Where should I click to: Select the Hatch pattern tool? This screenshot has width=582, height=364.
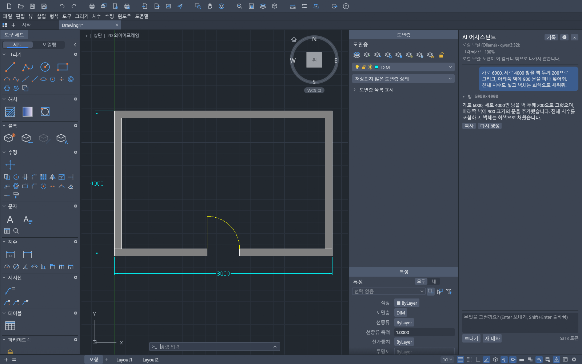10,112
